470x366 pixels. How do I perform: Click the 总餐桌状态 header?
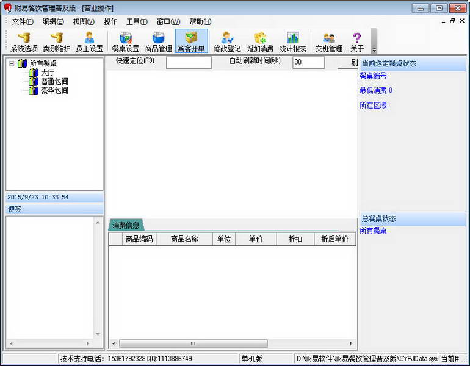[x=413, y=218]
